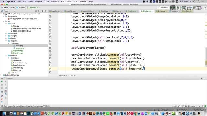
Task: Collapse the src folder
Action: click(4, 21)
